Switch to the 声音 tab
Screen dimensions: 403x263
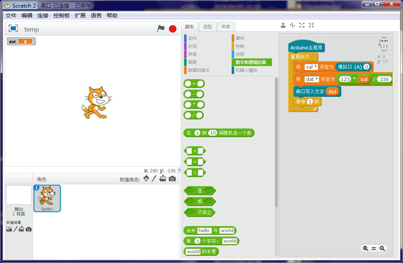click(x=226, y=26)
